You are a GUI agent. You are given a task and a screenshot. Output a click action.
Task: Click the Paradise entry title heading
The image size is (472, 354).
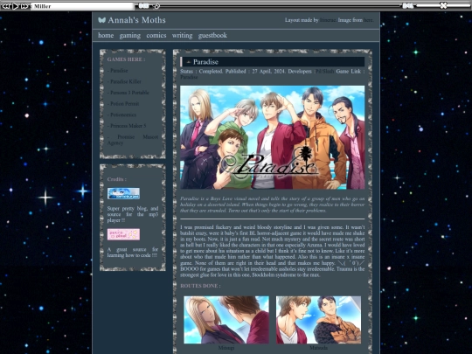(x=205, y=62)
